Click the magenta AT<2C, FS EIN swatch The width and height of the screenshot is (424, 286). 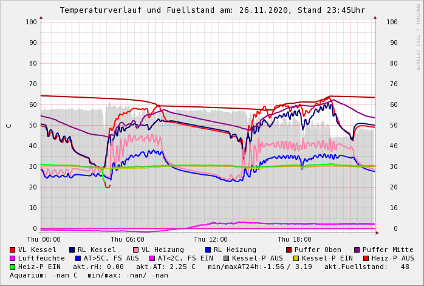(152, 259)
